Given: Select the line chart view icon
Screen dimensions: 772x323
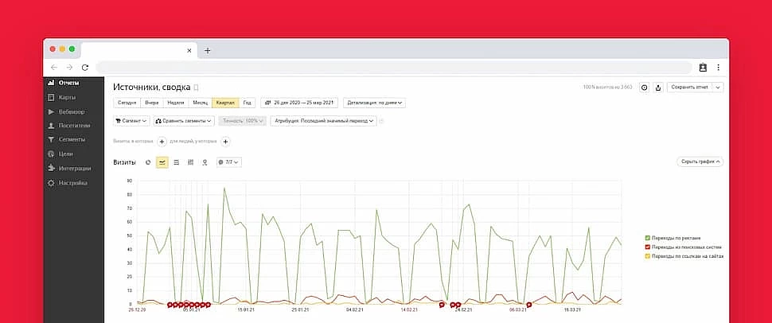Looking at the screenshot, I should pyautogui.click(x=162, y=161).
